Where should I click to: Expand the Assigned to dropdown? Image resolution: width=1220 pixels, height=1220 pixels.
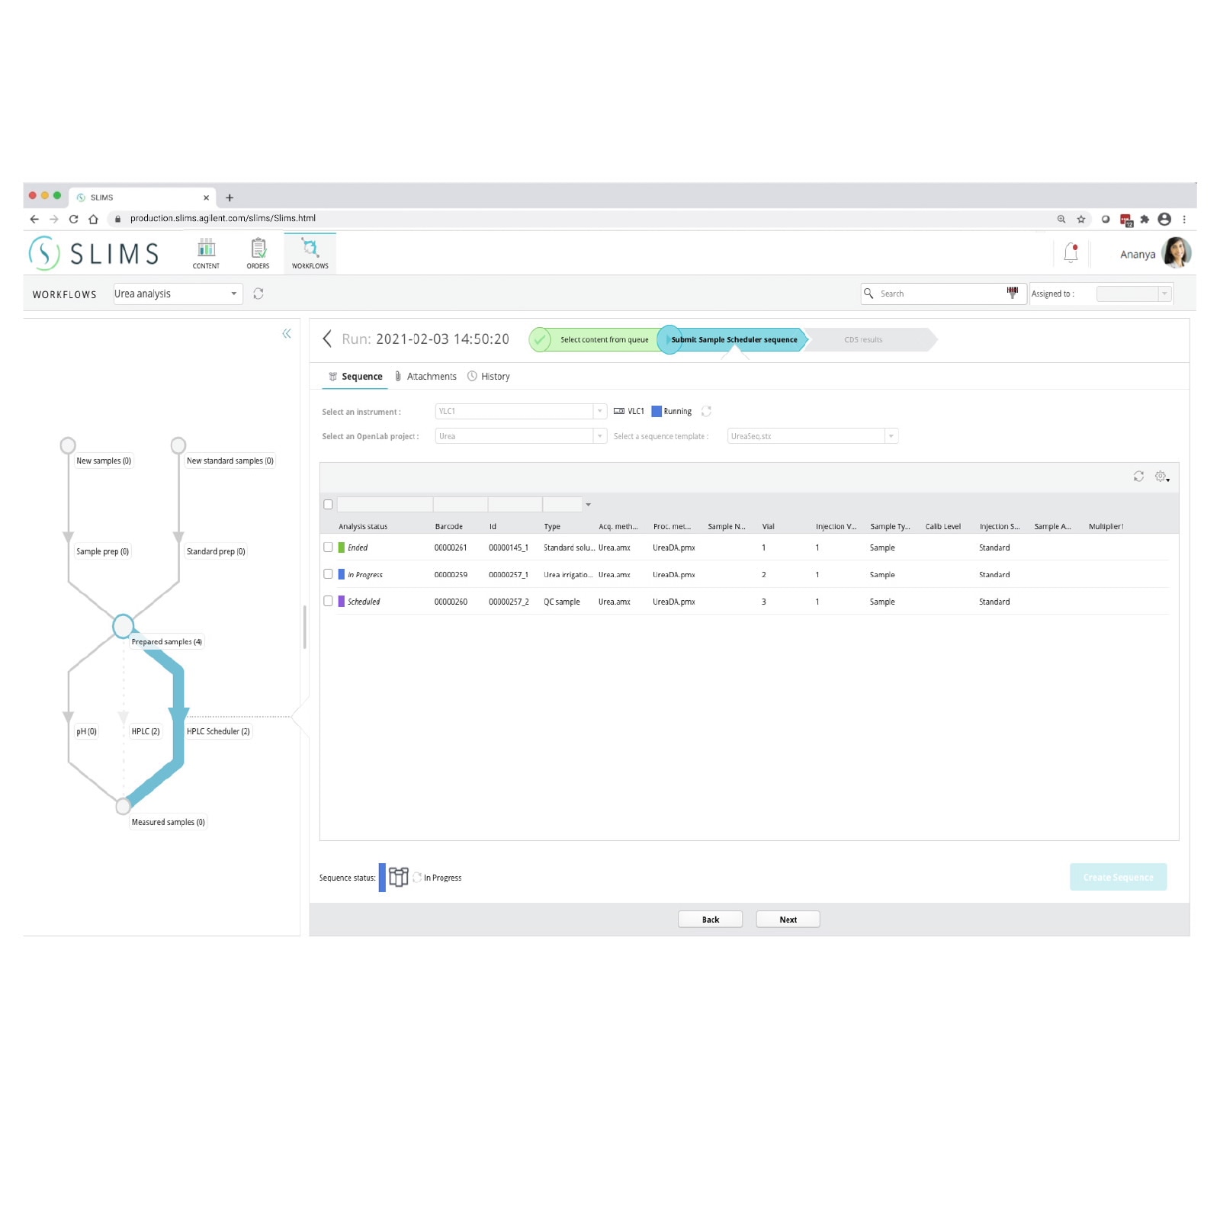[x=1164, y=294]
